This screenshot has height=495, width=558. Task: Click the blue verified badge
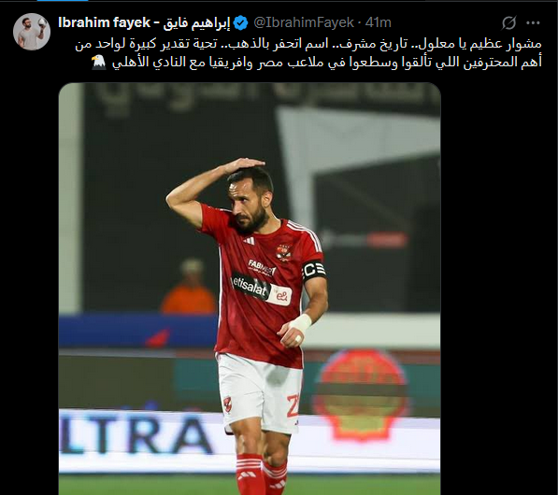point(242,23)
